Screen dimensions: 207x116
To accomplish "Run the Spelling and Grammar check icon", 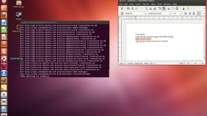I will click(160, 9).
